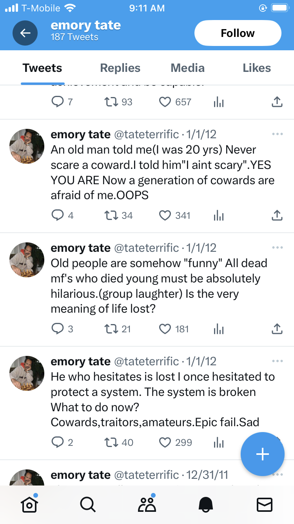The width and height of the screenshot is (294, 524).
Task: Share the "Never scare a coward" tweet
Action: (277, 215)
